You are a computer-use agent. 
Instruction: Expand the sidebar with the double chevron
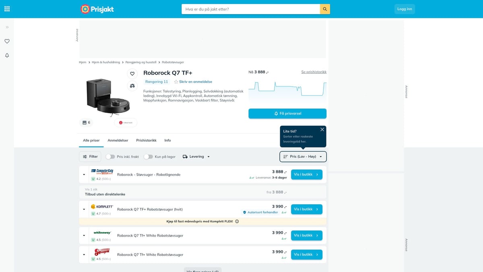[7, 27]
